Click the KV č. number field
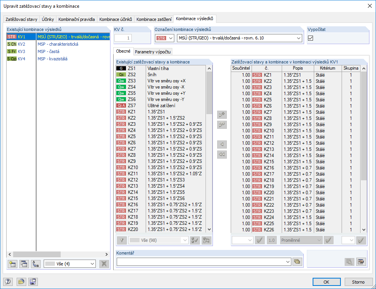This screenshot has width=376, height=289. pyautogui.click(x=123, y=38)
